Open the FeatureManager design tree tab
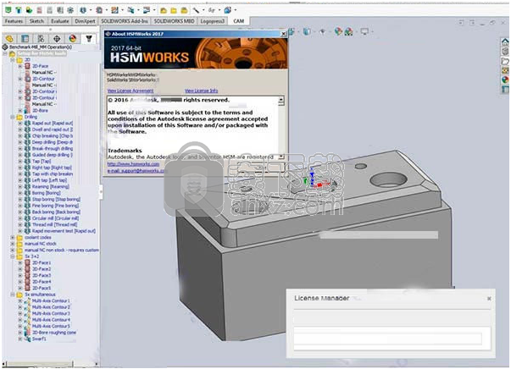Viewport: 511px width, 369px height. pyautogui.click(x=9, y=39)
